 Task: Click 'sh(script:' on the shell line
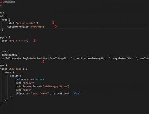click(x=23, y=94)
